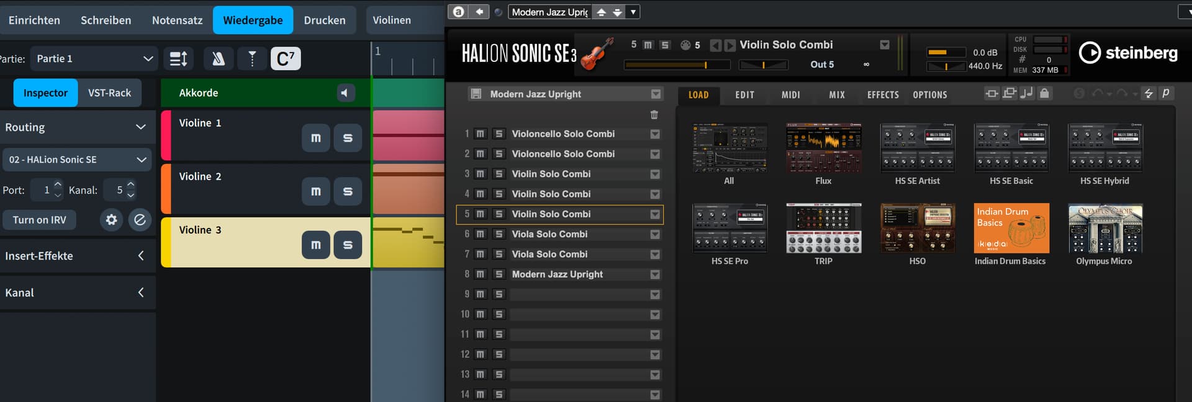The width and height of the screenshot is (1192, 402).
Task: Open the Partie 1 dropdown
Action: pyautogui.click(x=94, y=59)
